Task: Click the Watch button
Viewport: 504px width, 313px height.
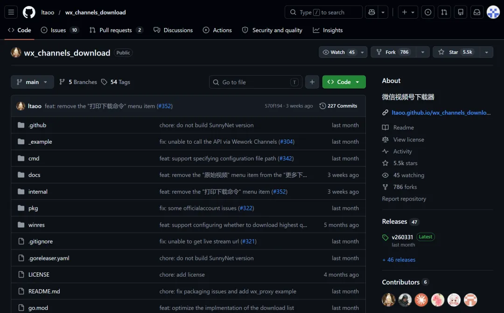Action: click(x=338, y=52)
